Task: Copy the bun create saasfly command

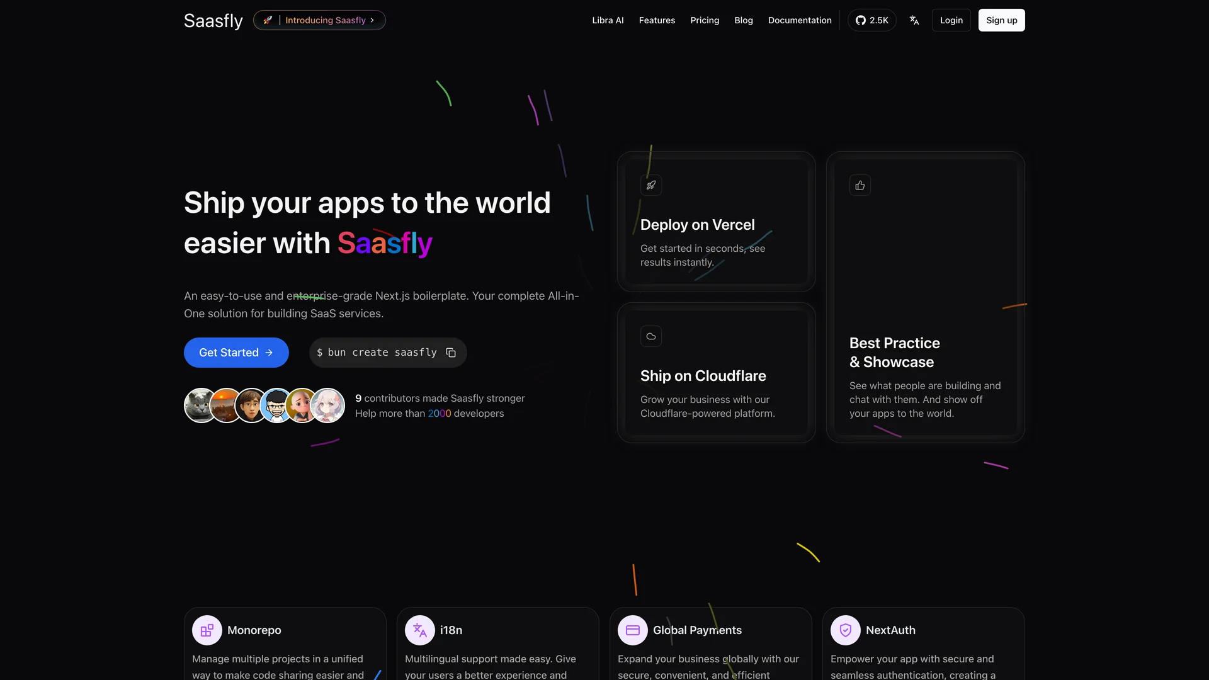Action: click(451, 353)
